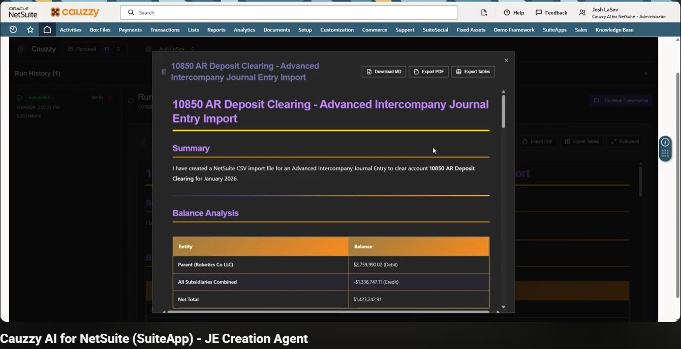Click the All Subsidiaries Combined cell
Screen dimensions: 681x349
point(260,282)
